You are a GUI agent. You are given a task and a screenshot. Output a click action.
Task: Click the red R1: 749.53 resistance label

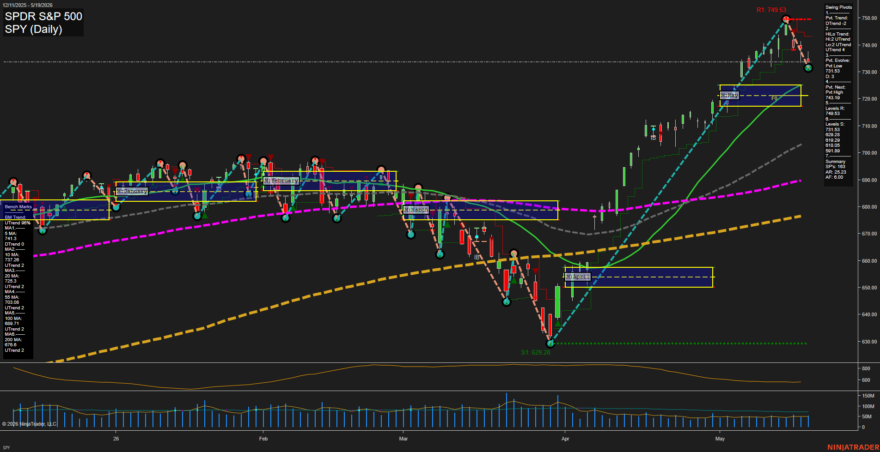[x=771, y=10]
